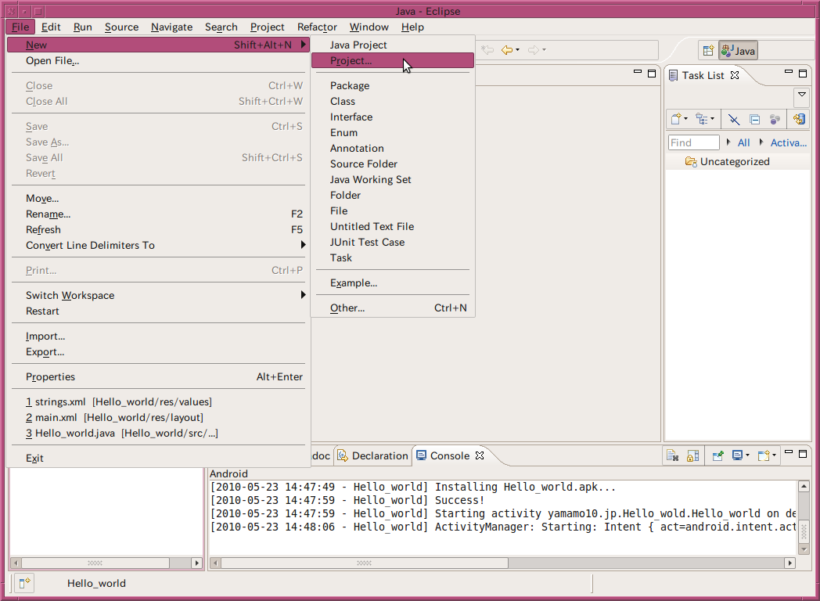Viewport: 820px width, 601px height.
Task: Click the Activa... link in Task List
Action: point(789,142)
